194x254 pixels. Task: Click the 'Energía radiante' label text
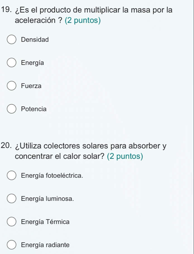[45, 245]
